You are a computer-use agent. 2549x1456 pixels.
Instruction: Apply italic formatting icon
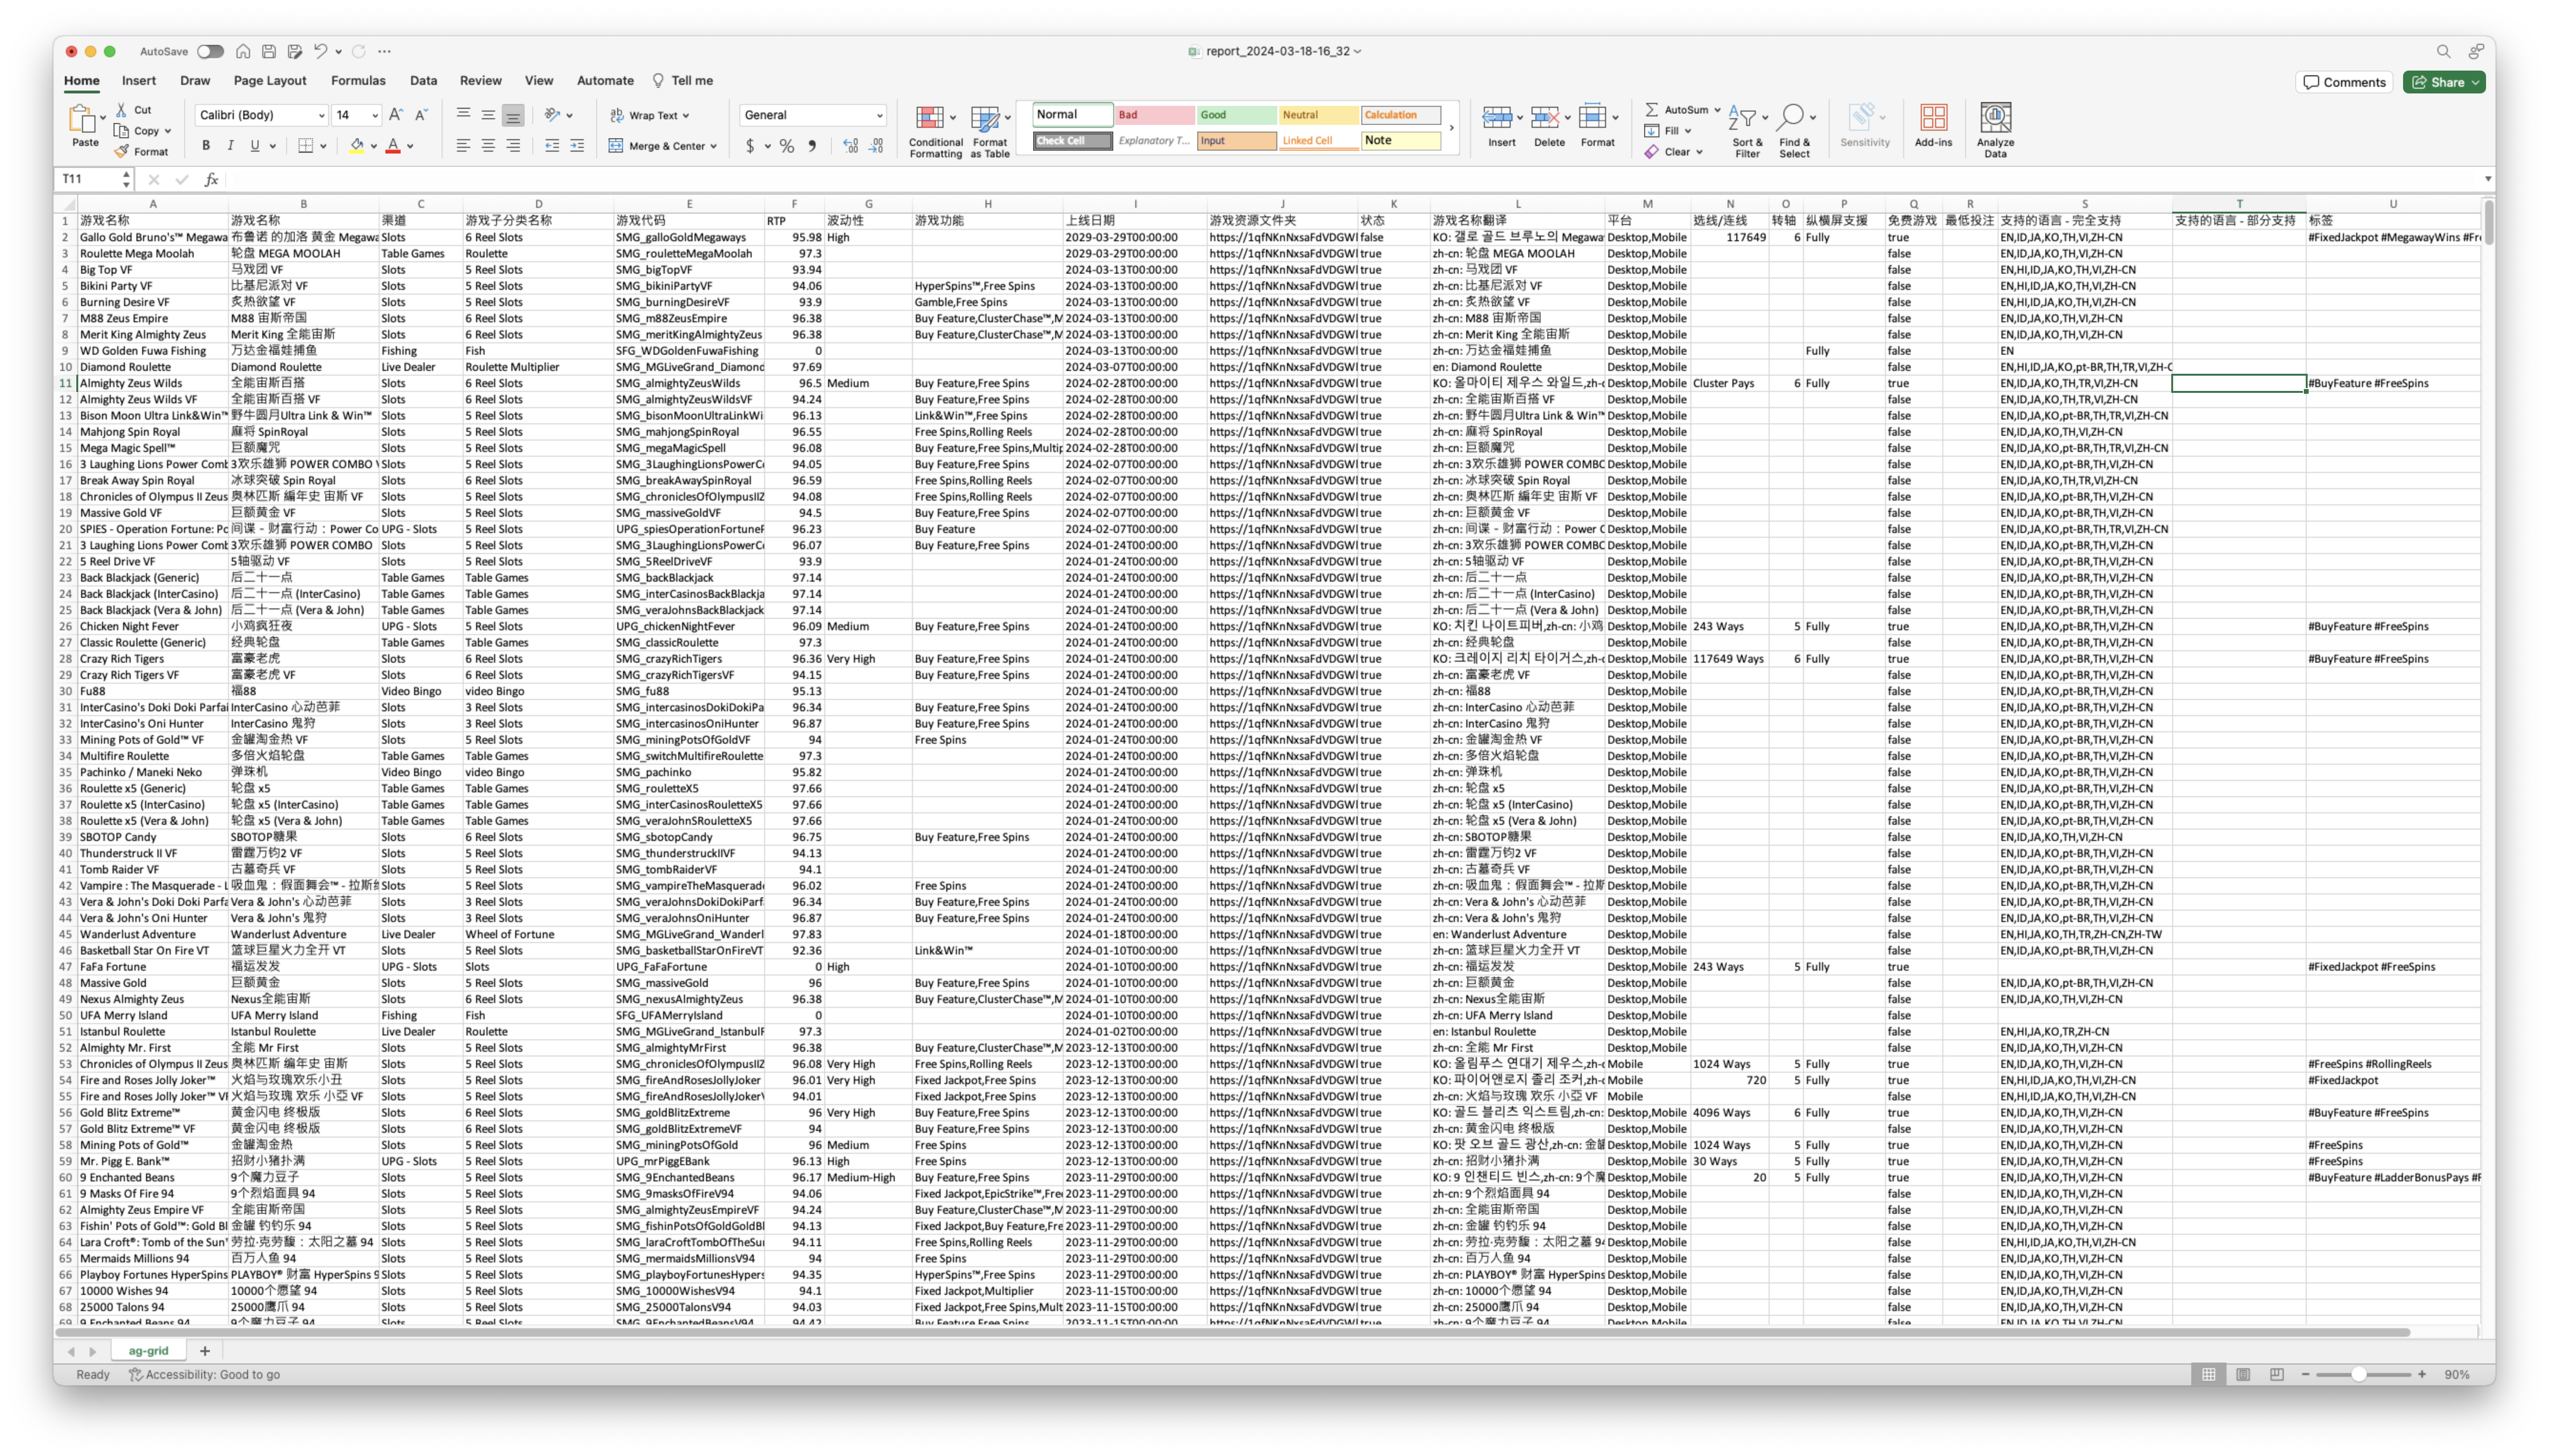230,146
